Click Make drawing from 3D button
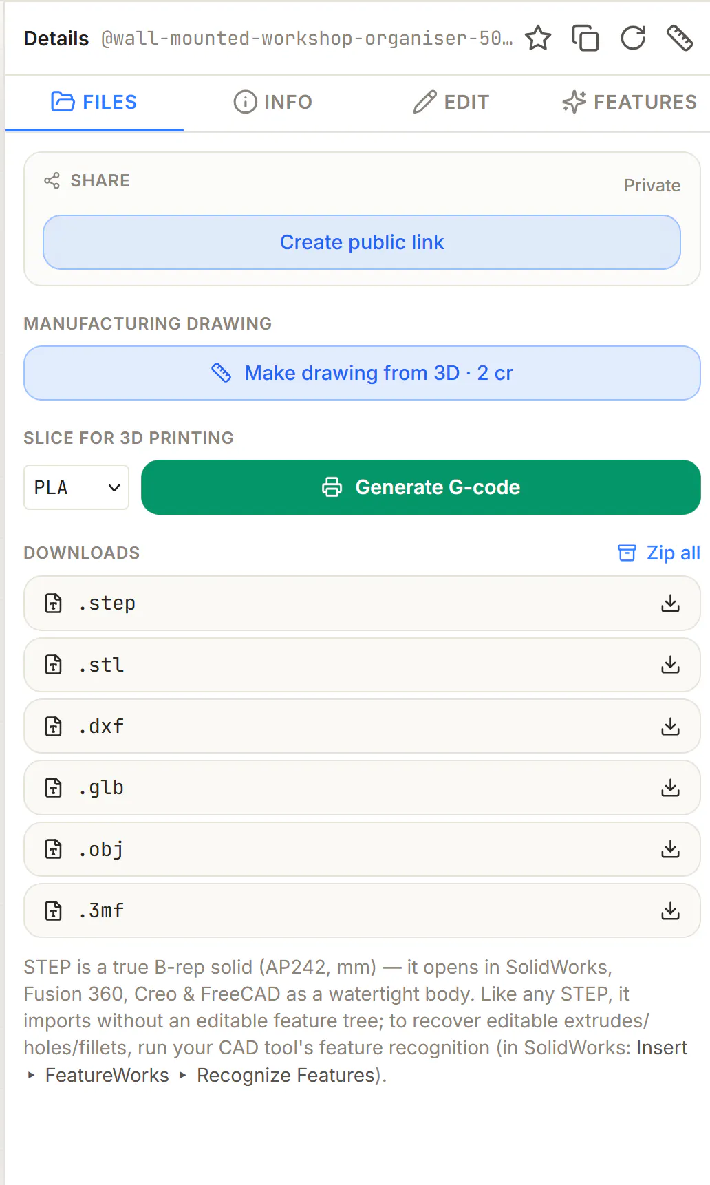Viewport: 710px width, 1185px height. (362, 373)
